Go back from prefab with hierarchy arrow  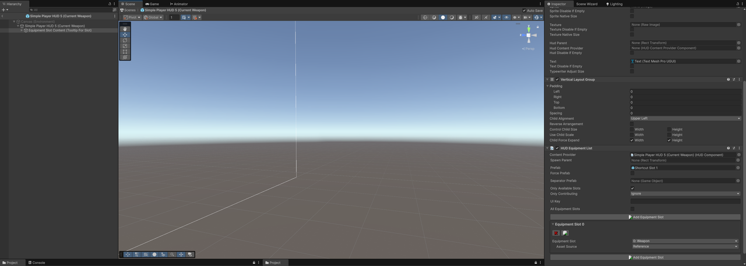[2, 16]
